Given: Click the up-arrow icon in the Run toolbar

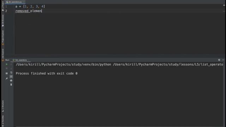Looking at the screenshot, I should [11, 64].
